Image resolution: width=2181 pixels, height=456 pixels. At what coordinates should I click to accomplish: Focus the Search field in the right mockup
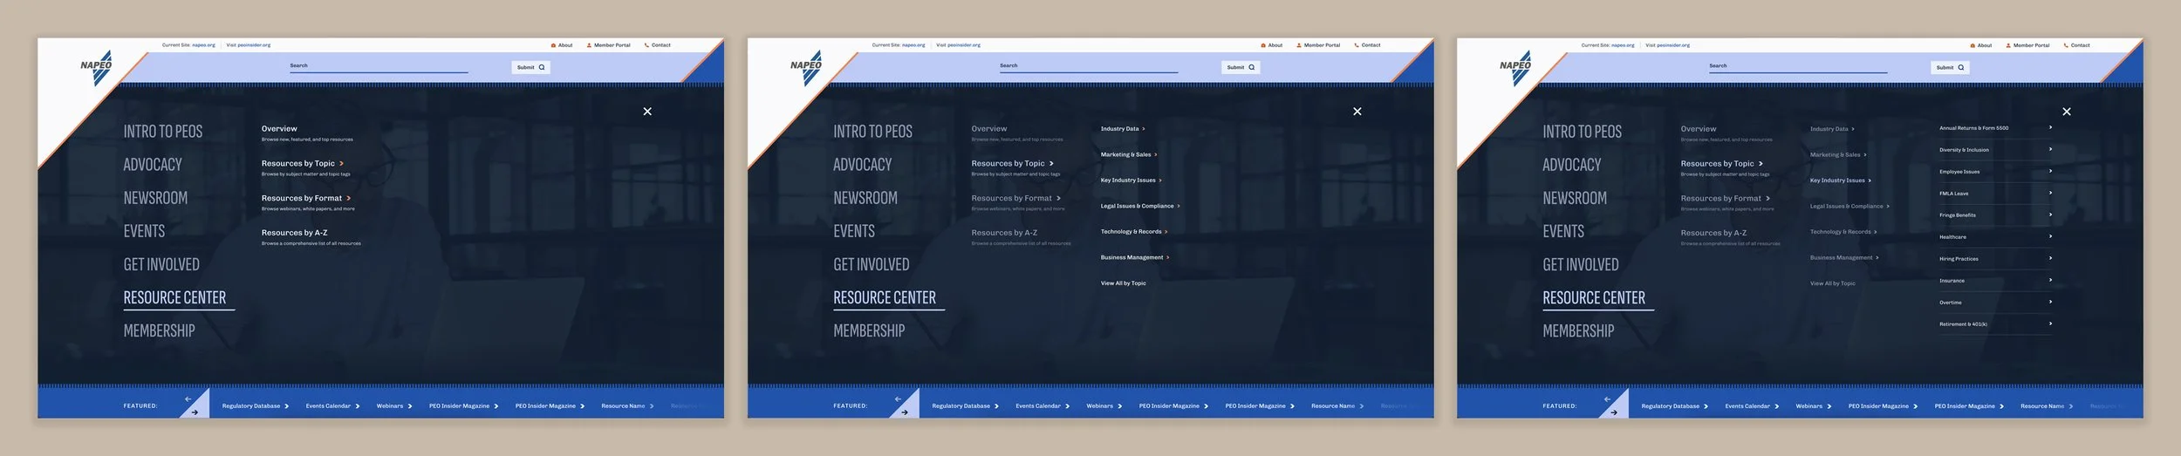[1798, 66]
